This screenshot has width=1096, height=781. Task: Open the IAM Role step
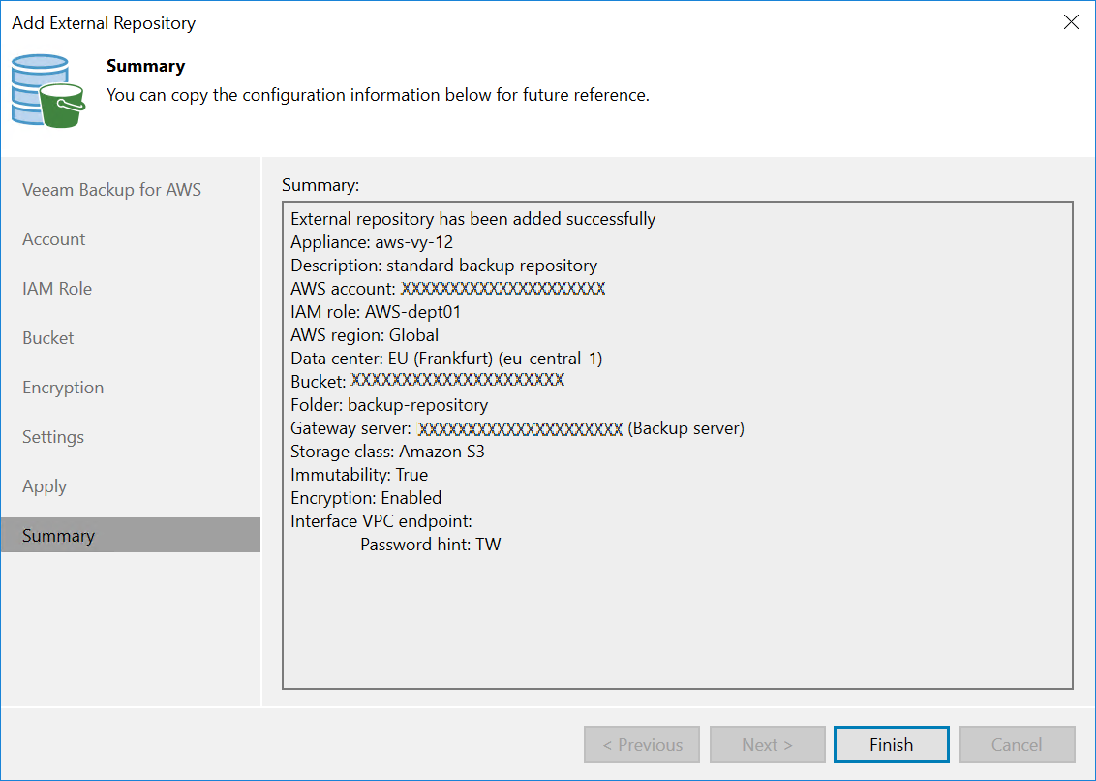tap(57, 289)
